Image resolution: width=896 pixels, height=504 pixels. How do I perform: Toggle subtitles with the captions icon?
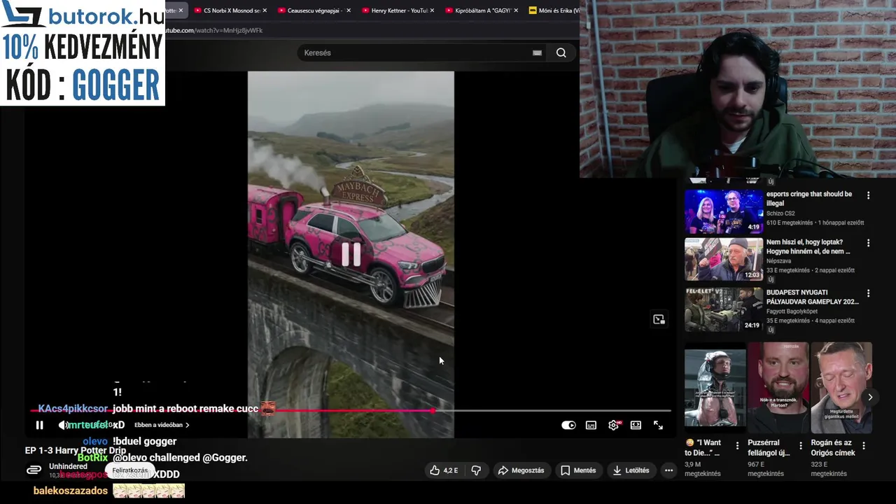coord(591,425)
